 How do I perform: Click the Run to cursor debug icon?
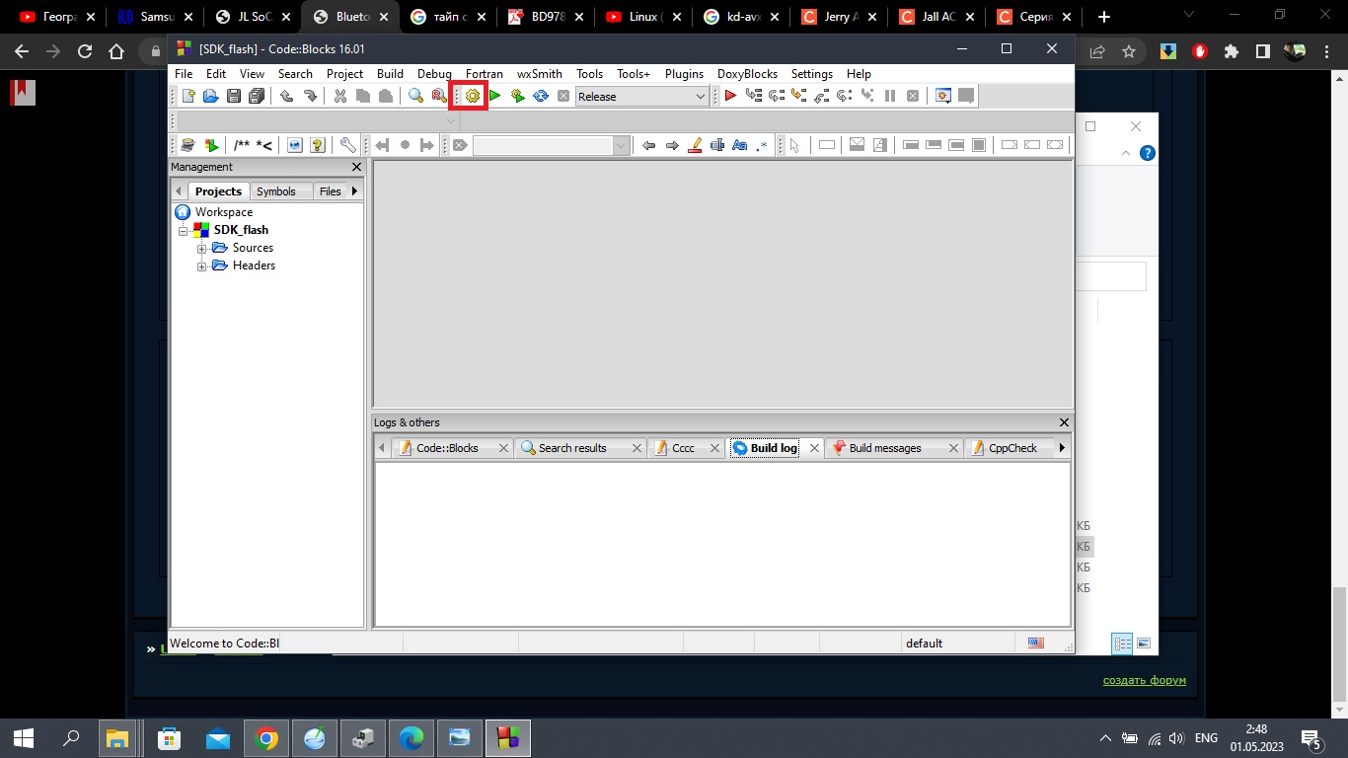pyautogui.click(x=754, y=96)
